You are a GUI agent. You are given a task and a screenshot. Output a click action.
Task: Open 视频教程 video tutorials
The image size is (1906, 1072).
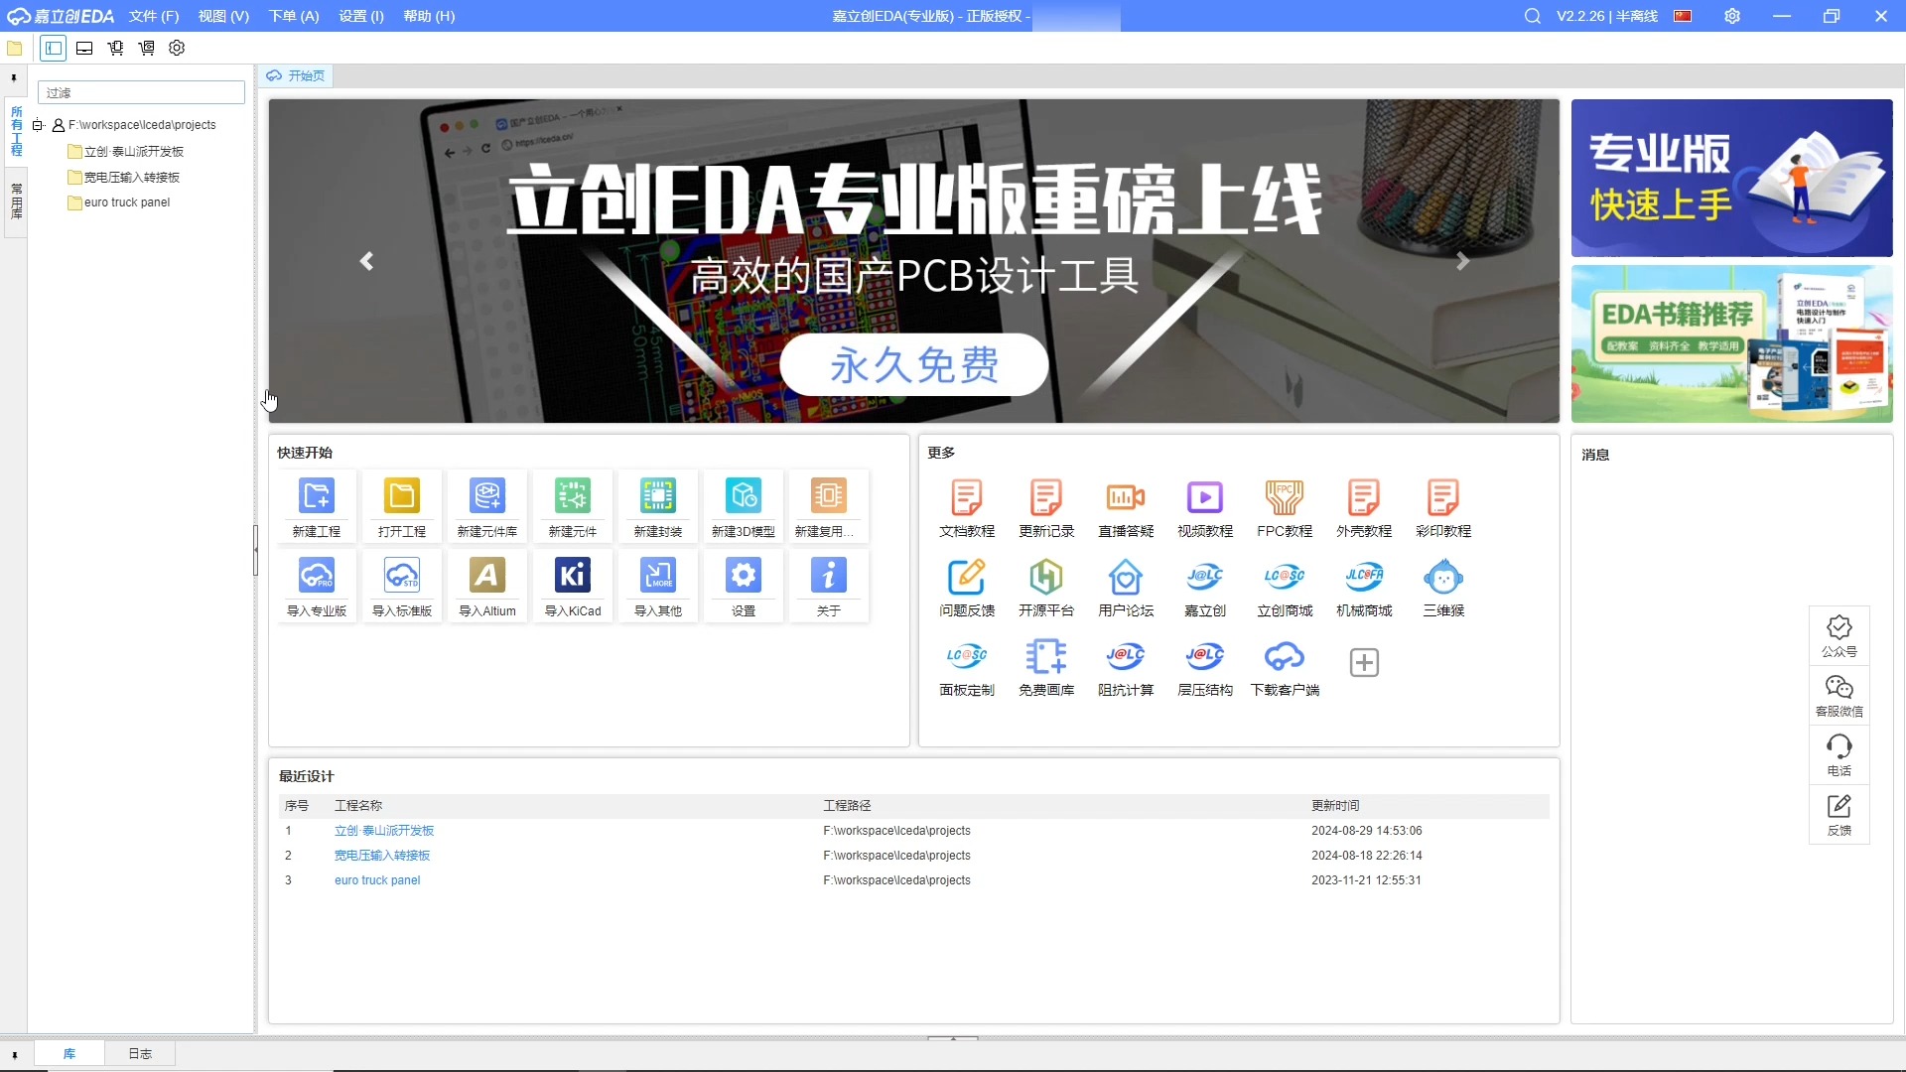pyautogui.click(x=1205, y=498)
